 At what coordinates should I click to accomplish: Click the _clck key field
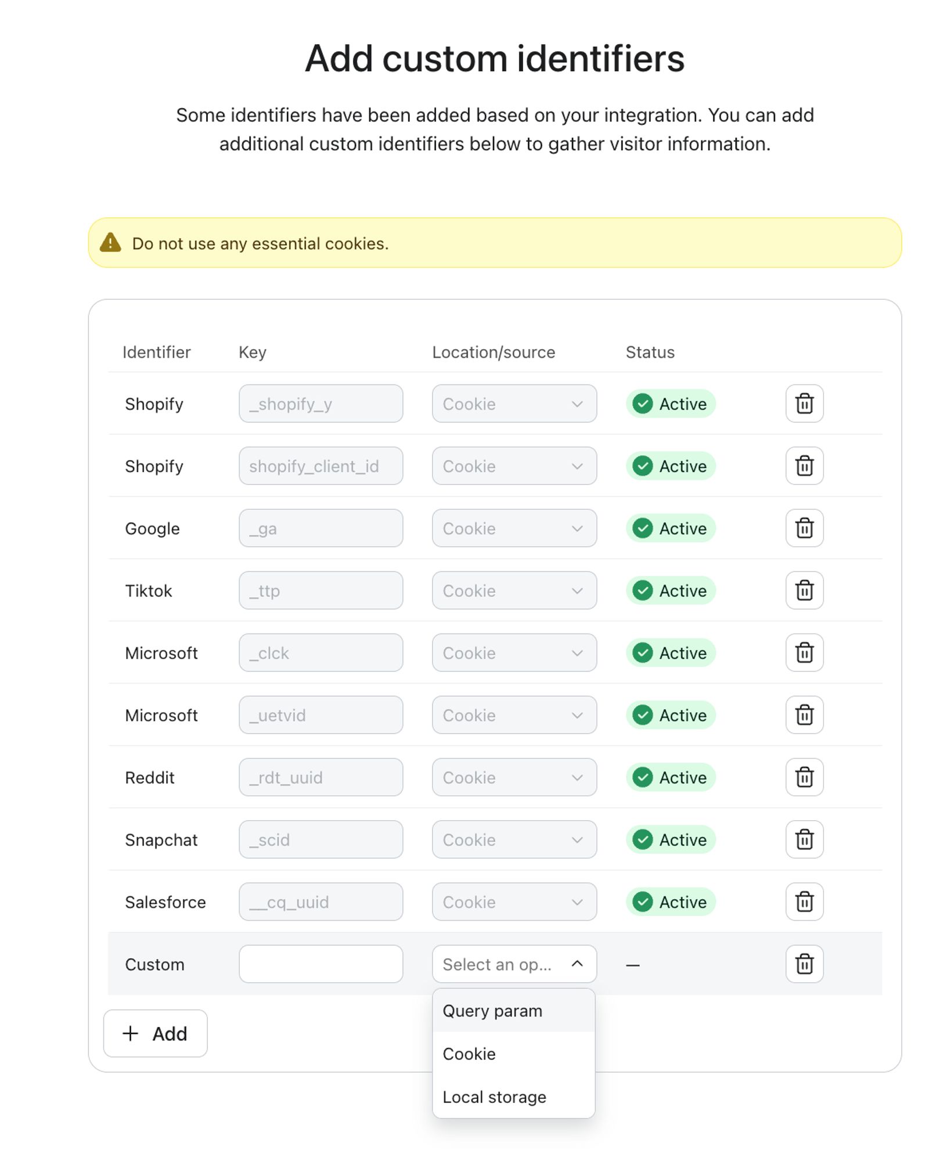321,652
